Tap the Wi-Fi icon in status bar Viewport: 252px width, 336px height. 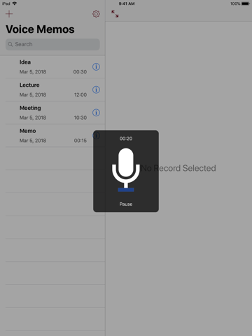click(x=15, y=3)
